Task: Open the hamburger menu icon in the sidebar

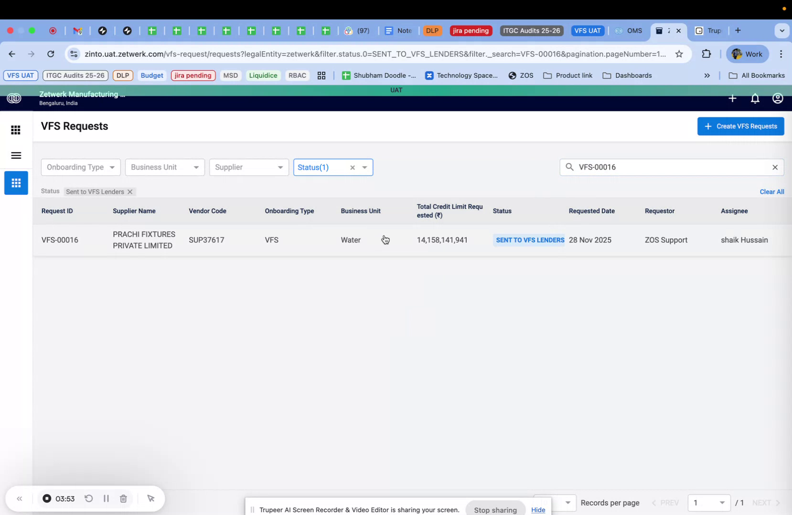Action: pos(16,155)
